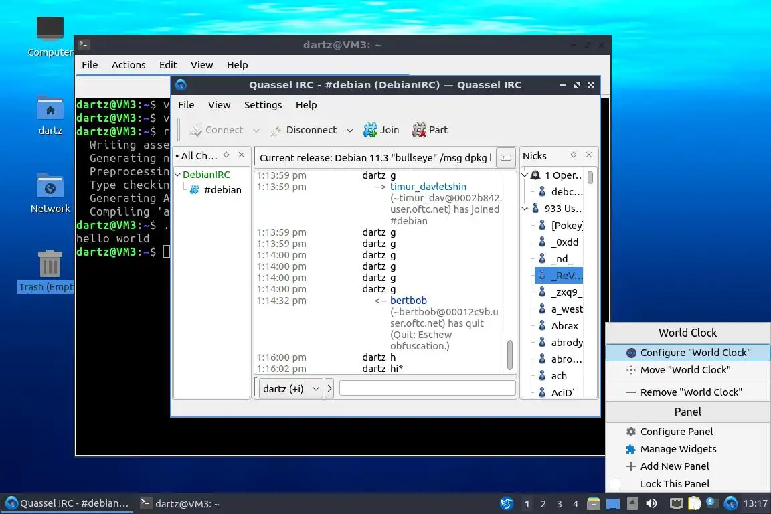The image size is (771, 514).
Task: Click the LXQt bird start menu icon
Action: point(507,504)
